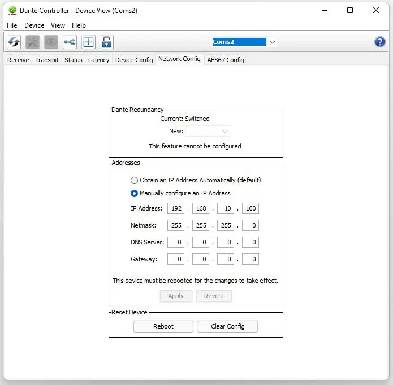
Task: Open the Network View icon in the toolbar
Action: click(x=70, y=42)
